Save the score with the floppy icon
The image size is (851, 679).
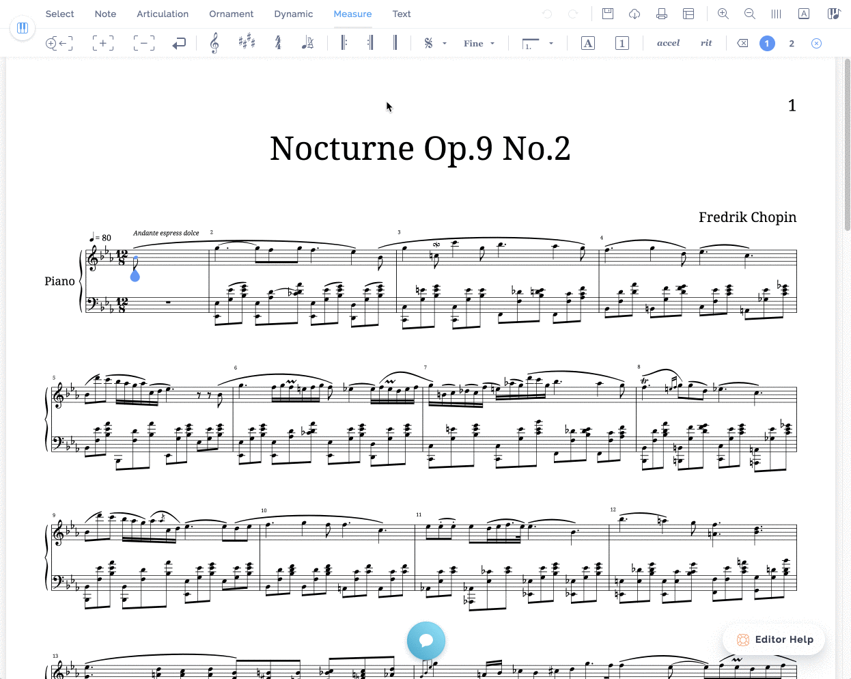pos(608,14)
